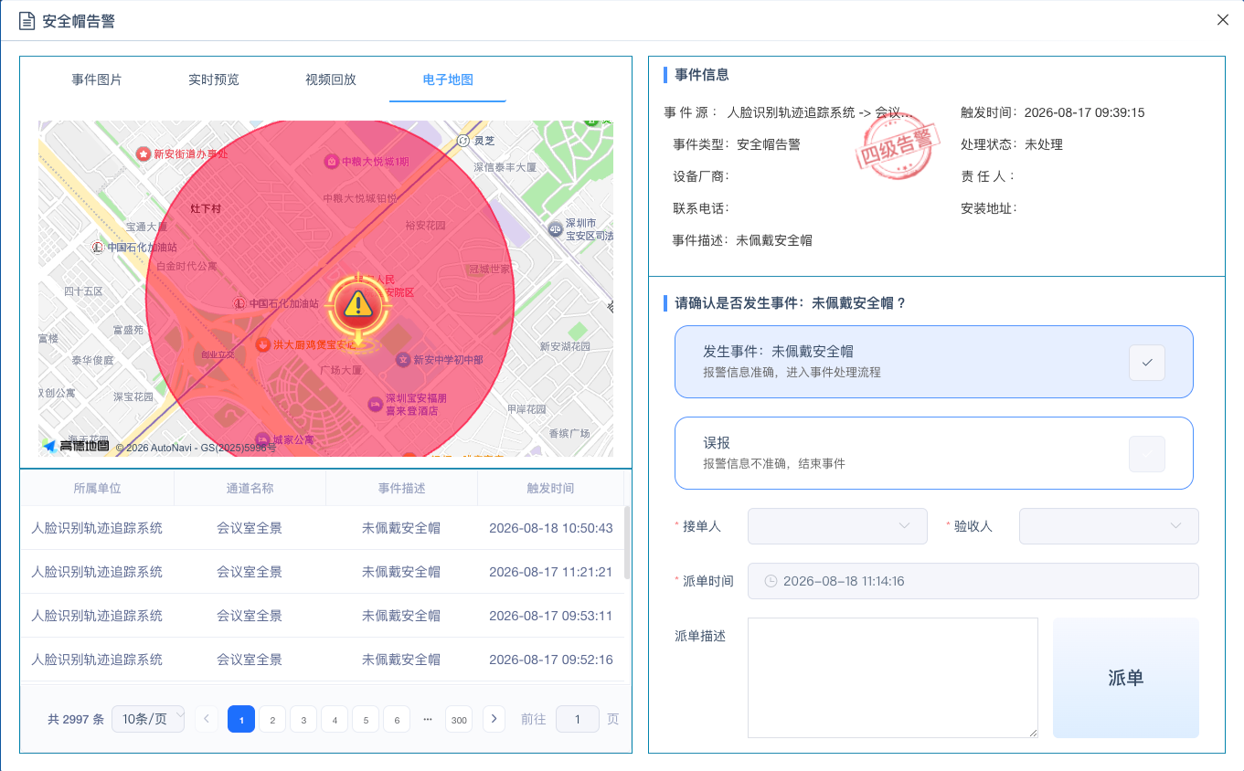Check the 误报 checkbox
The width and height of the screenshot is (1244, 771).
[1147, 454]
